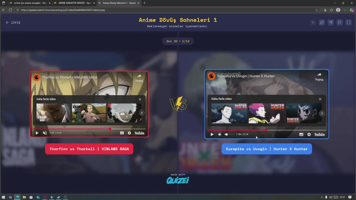This screenshot has width=356, height=200.
Task: Click the address bar URL
Action: pyautogui.click(x=63, y=10)
